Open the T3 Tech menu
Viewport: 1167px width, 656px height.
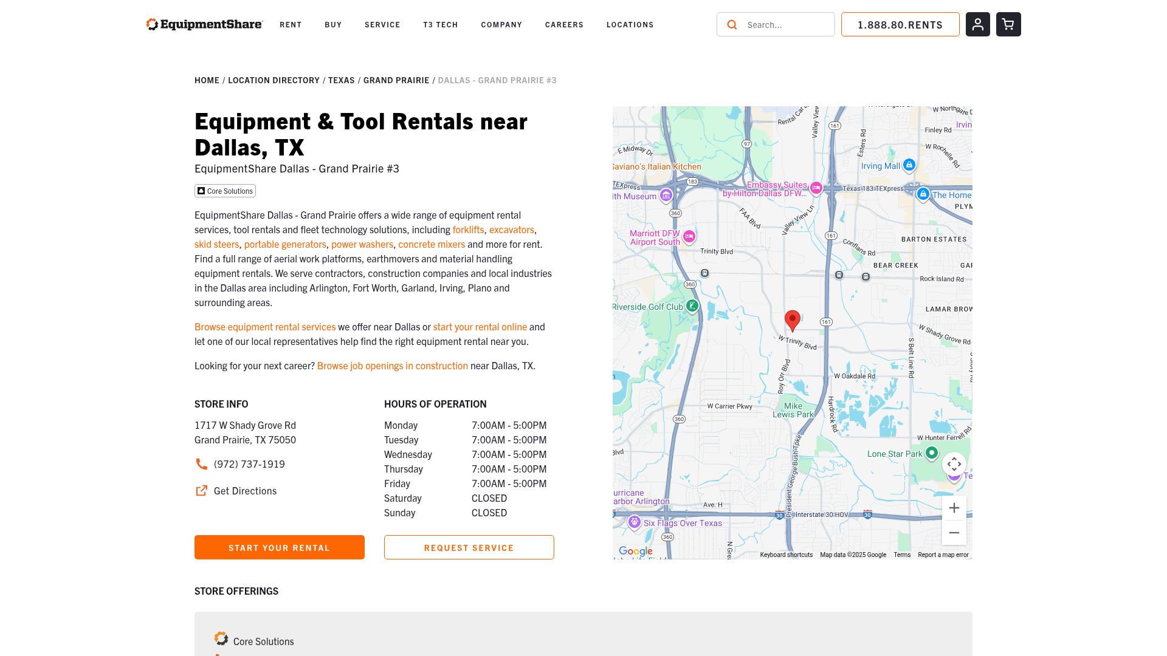coord(440,25)
